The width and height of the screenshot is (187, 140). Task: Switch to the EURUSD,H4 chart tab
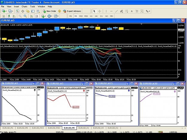pos(98,128)
